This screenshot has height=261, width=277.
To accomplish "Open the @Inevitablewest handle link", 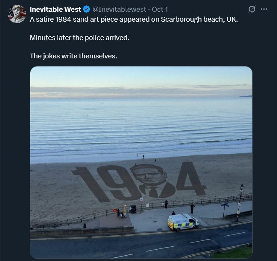I will [x=119, y=9].
